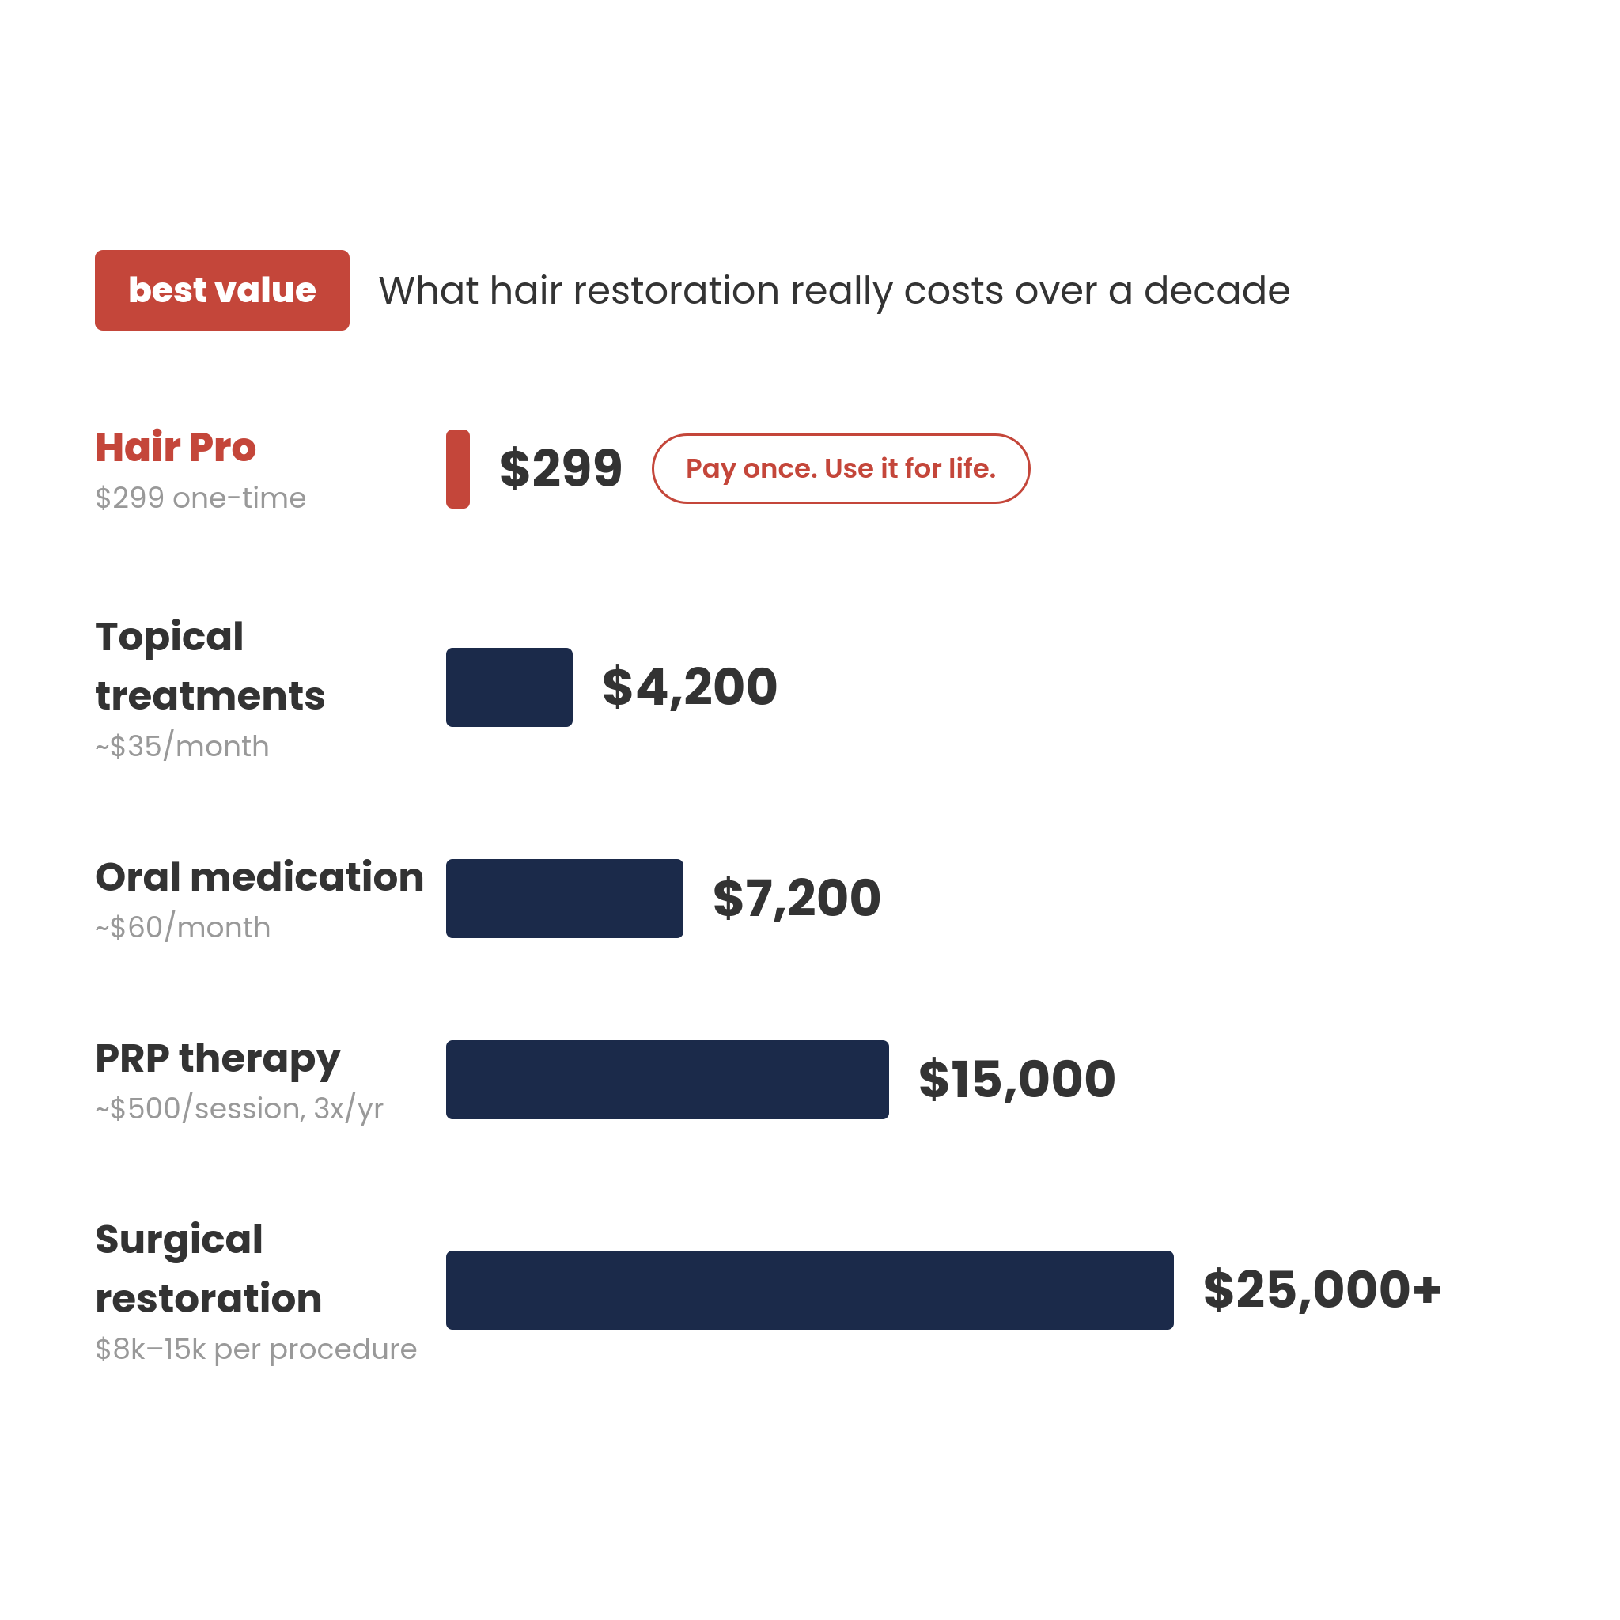Select the "~$60/month" subtext
Viewport: 1620px width, 1620px height.
(183, 927)
